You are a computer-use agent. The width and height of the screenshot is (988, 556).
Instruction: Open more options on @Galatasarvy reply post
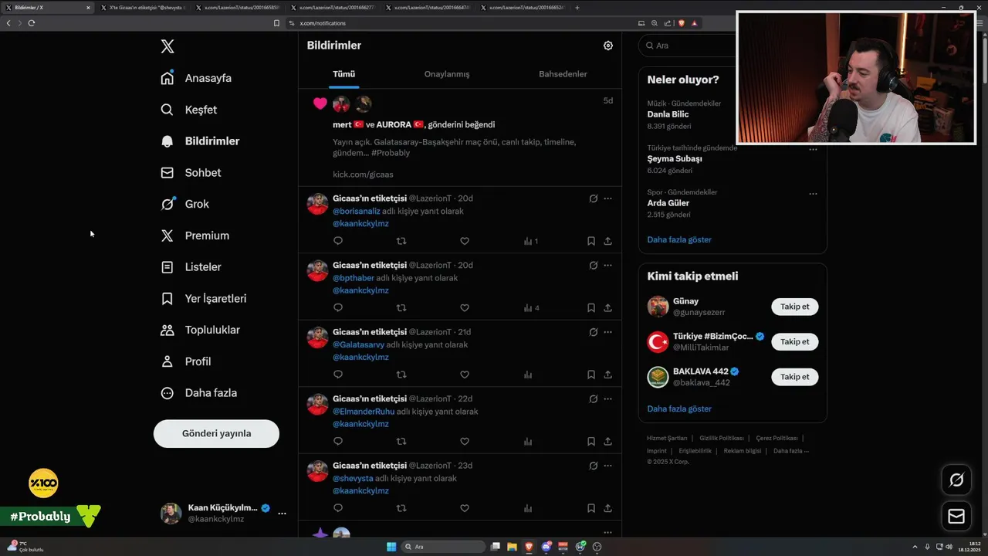pos(608,332)
